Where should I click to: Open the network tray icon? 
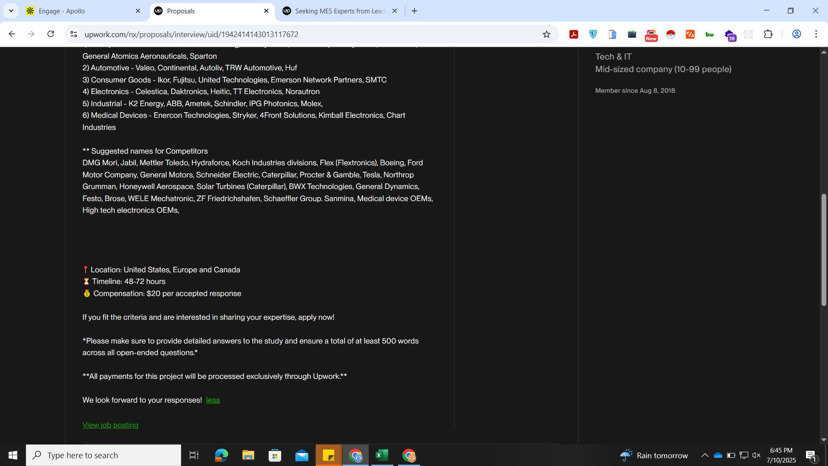744,455
